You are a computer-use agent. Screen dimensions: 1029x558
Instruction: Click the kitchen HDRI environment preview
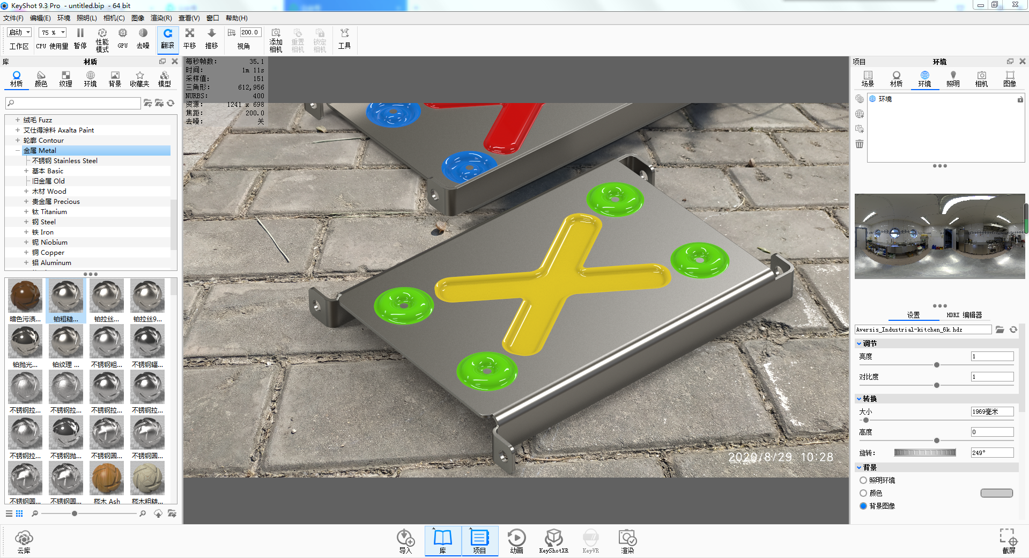pyautogui.click(x=939, y=236)
